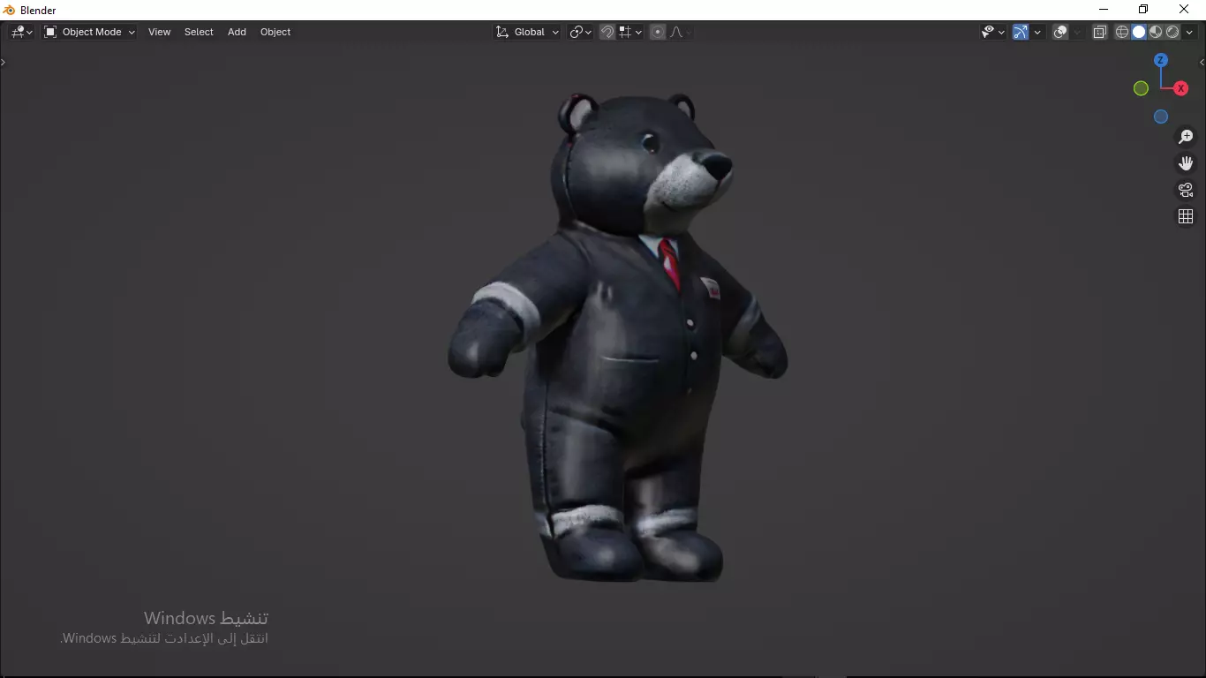Image resolution: width=1206 pixels, height=678 pixels.
Task: Open the Select menu
Action: [199, 32]
